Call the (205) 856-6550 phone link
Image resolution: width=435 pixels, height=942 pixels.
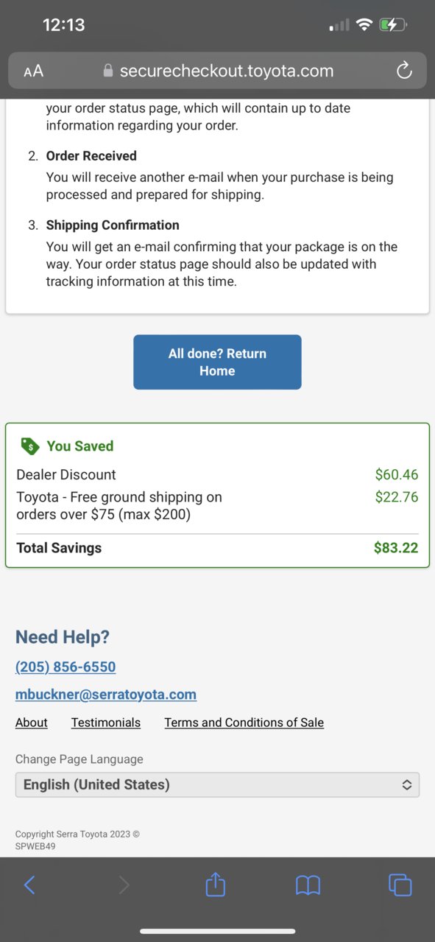point(66,667)
